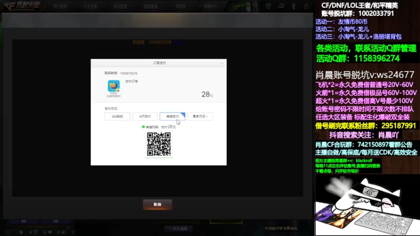
Task: Expand the 更多方式 payment dropdown
Action: pyautogui.click(x=200, y=116)
